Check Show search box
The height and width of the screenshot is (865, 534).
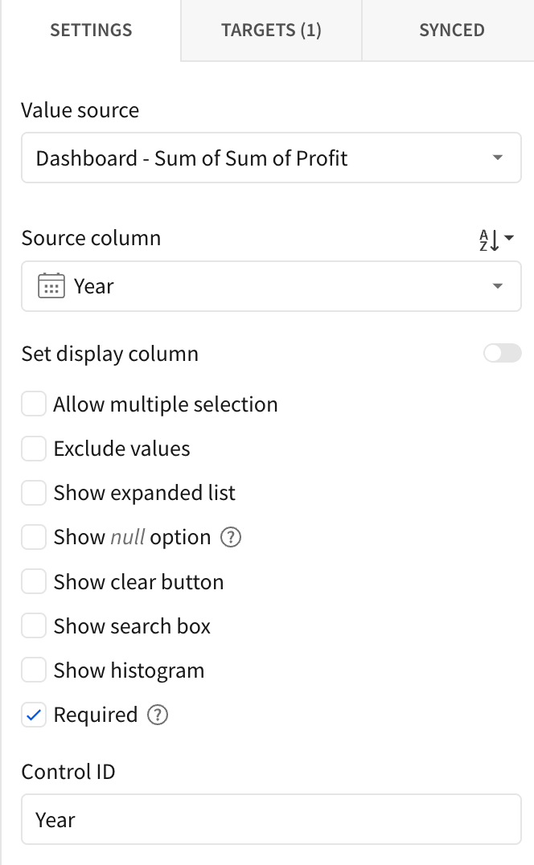point(34,625)
